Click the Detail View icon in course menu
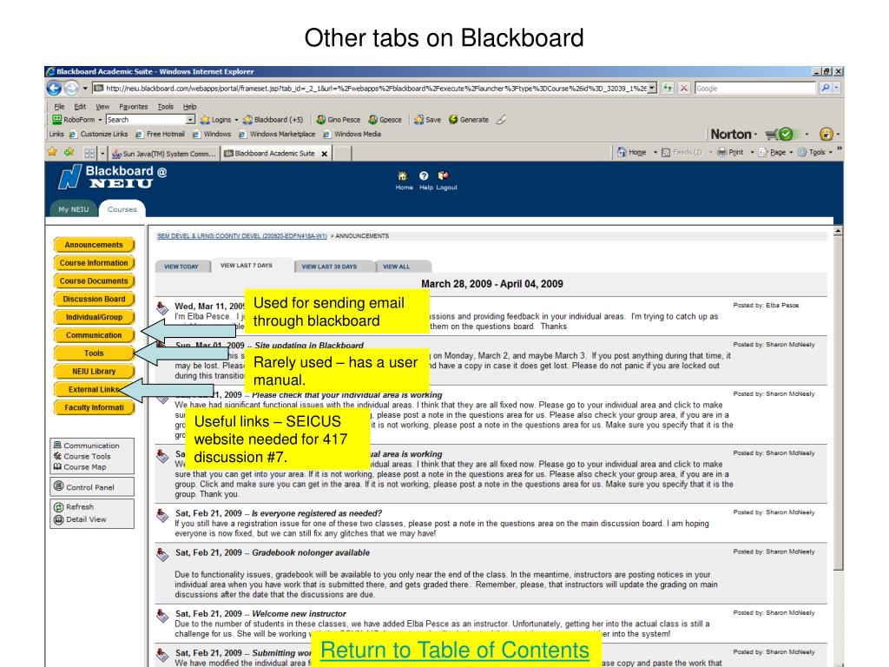Image resolution: width=889 pixels, height=667 pixels. tap(58, 519)
